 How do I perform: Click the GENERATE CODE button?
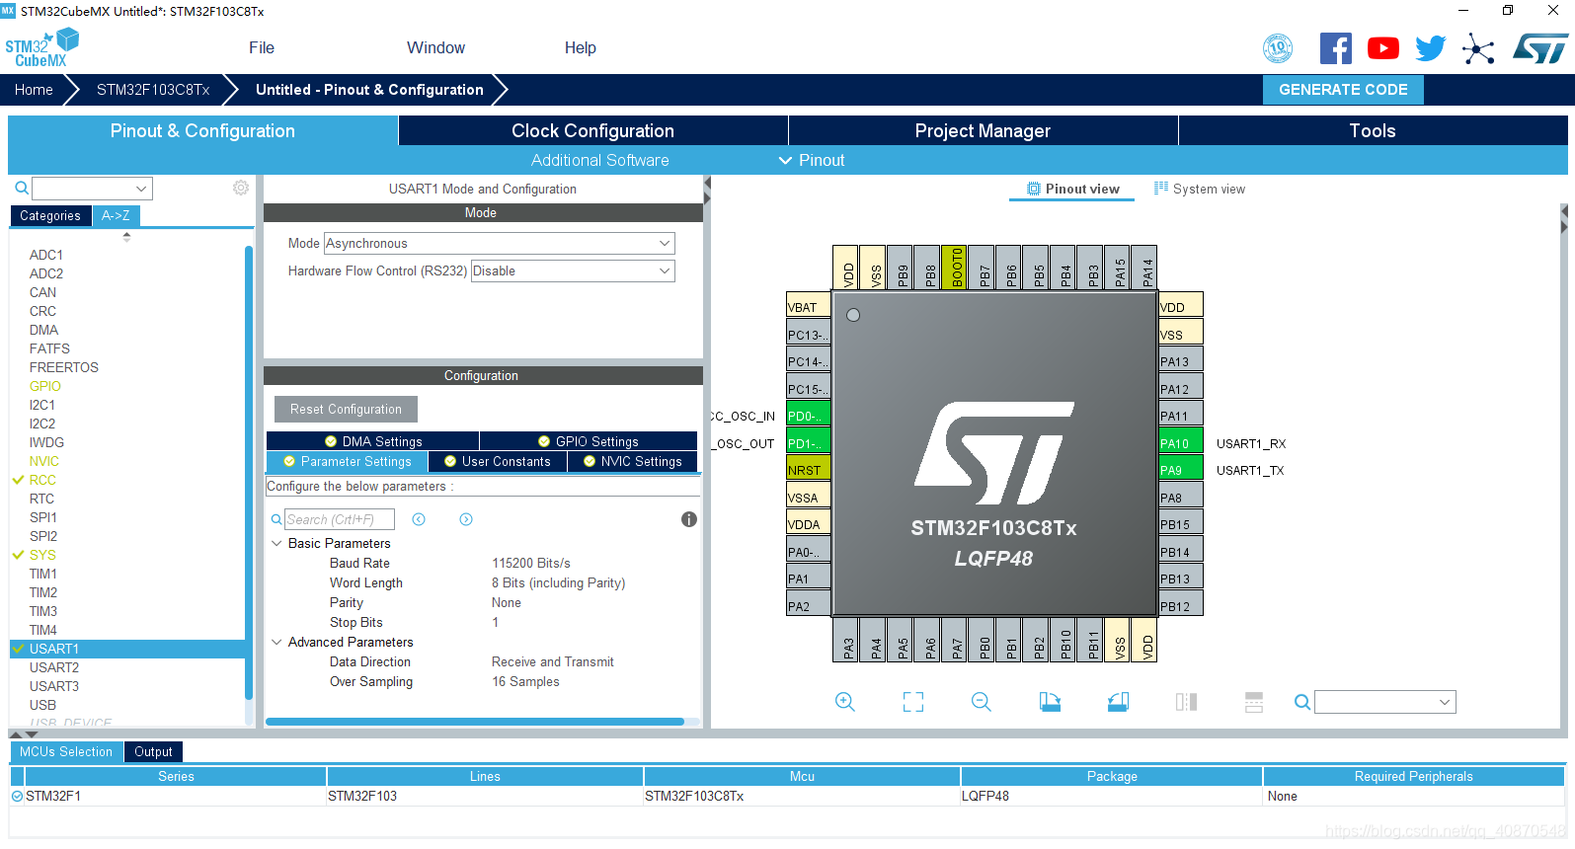coord(1343,89)
